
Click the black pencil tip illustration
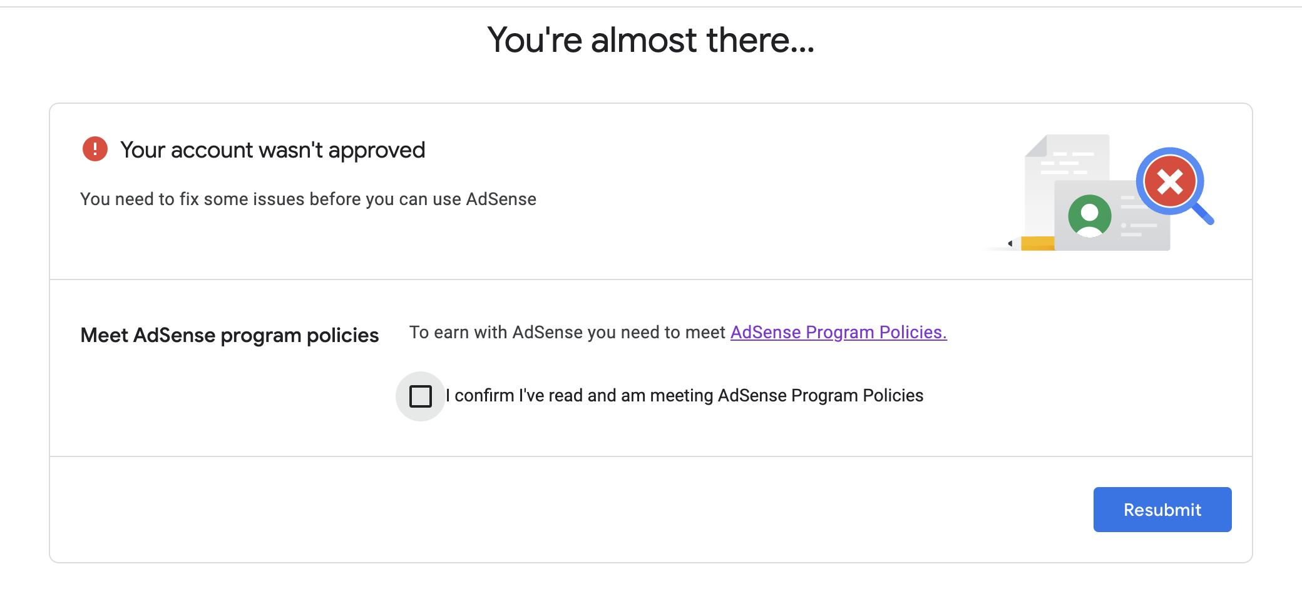[1010, 243]
